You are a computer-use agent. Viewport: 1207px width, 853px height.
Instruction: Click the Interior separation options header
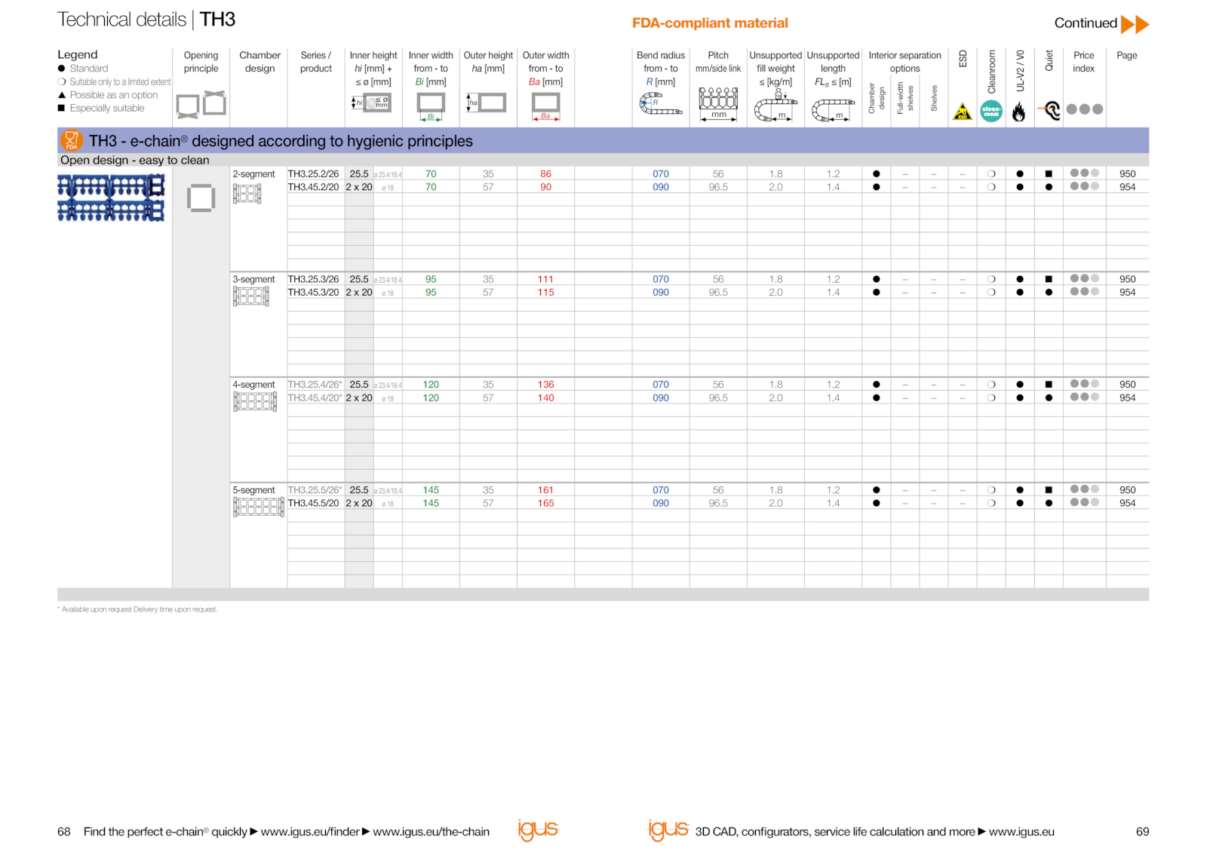904,62
